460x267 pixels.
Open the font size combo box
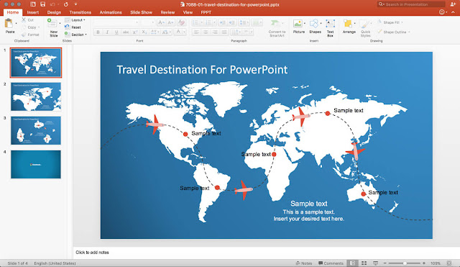click(147, 22)
